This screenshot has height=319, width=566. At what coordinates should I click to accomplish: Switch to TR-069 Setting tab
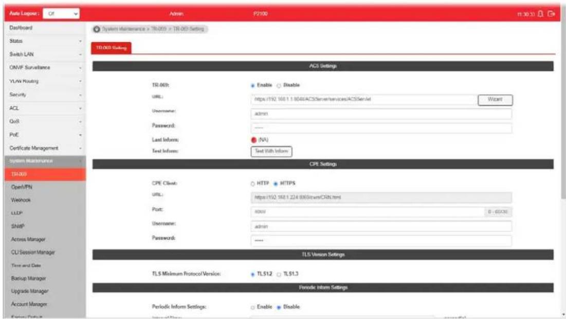[x=111, y=48]
